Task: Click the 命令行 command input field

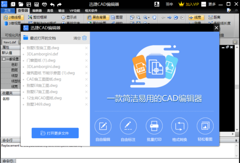Action: [127, 161]
